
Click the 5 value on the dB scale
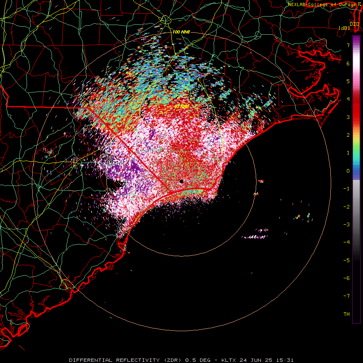(348, 81)
